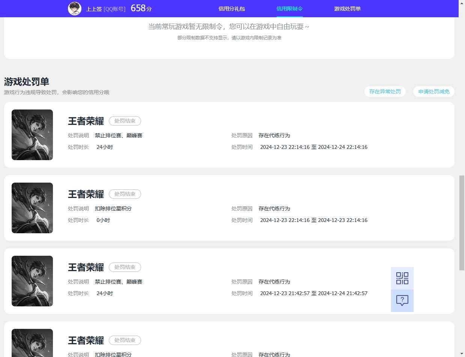Screen dimensions: 465x357
Task: Click the 游戏行为违规导致处罚 subtitle
Action: tap(57, 92)
